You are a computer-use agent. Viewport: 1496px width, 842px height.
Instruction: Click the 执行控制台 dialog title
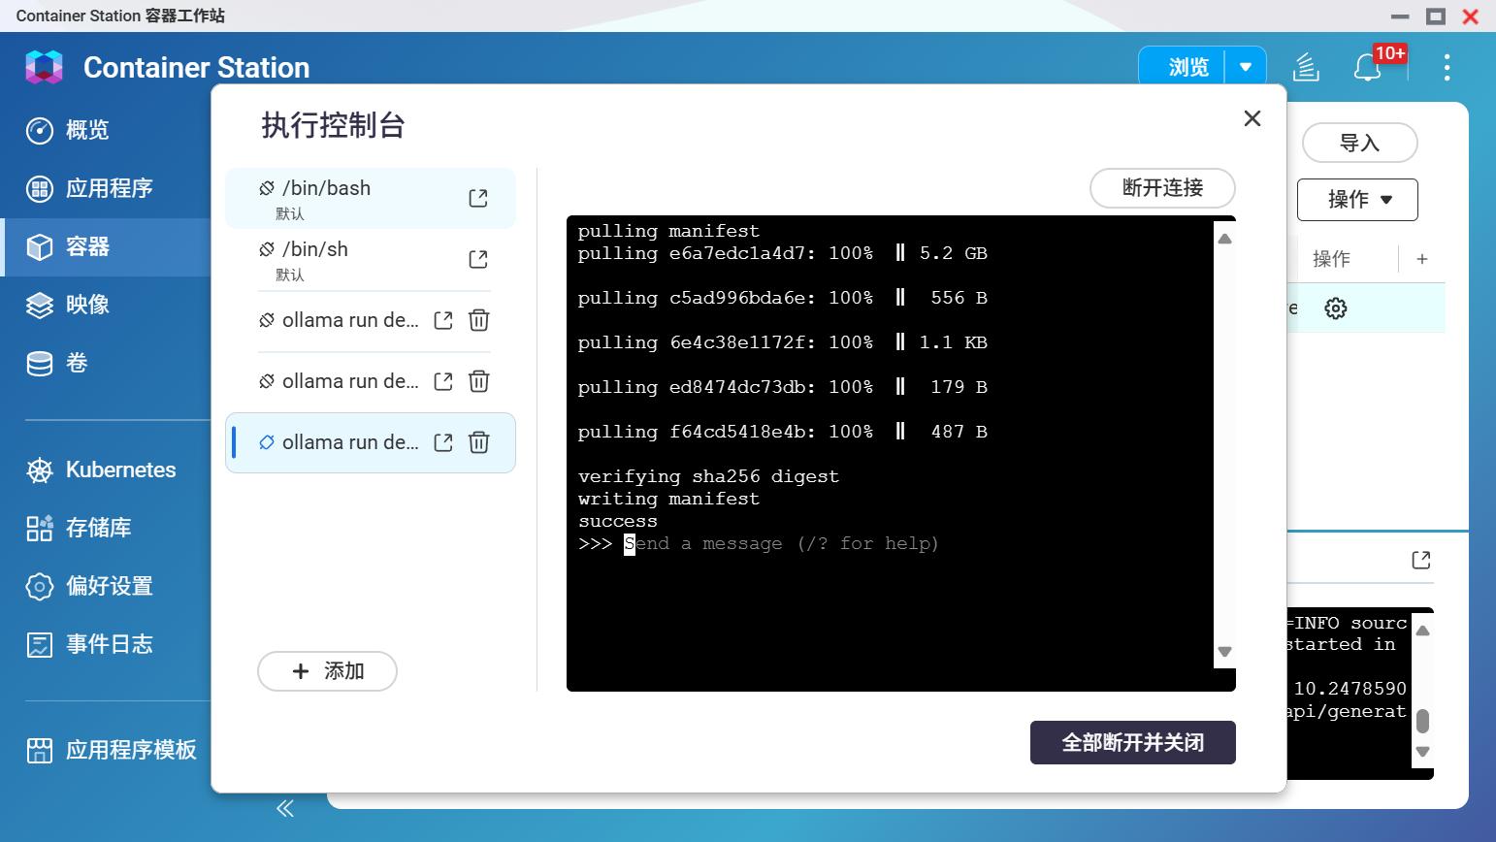(333, 125)
